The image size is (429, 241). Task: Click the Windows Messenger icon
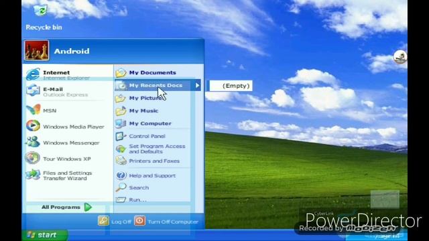(x=33, y=142)
